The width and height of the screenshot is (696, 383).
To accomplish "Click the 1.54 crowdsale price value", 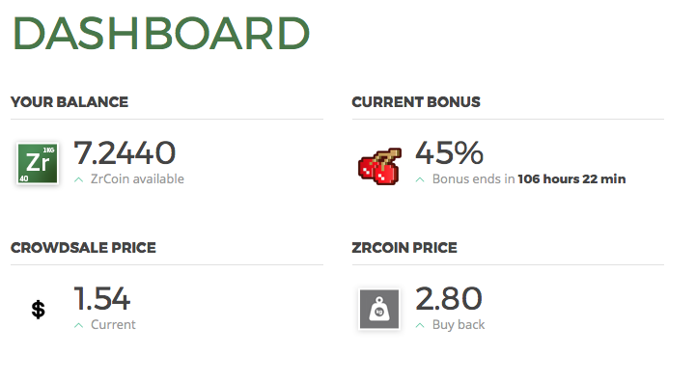I will click(102, 298).
